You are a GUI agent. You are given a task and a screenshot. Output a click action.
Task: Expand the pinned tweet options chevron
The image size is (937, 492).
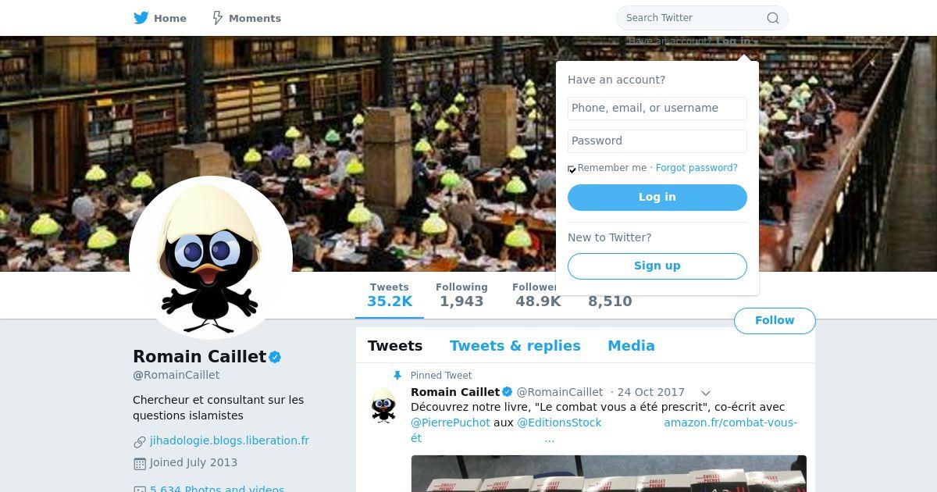click(706, 393)
